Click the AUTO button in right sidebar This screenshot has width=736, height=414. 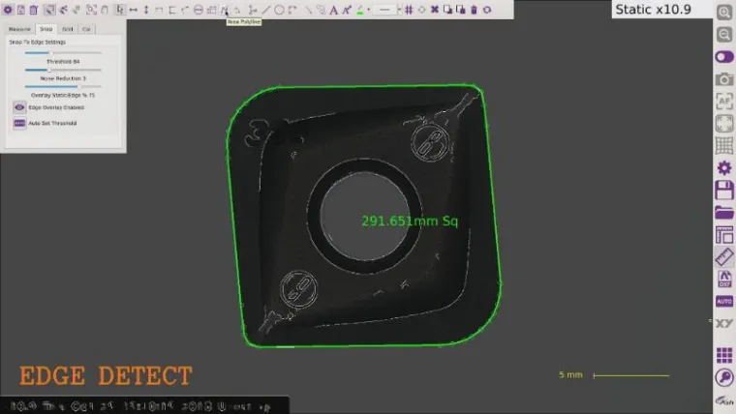[723, 301]
